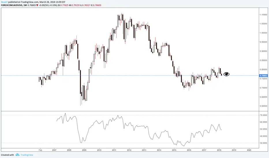Open the DeanT author profile link
Screen dimensions: 269x158
pos(4,2)
